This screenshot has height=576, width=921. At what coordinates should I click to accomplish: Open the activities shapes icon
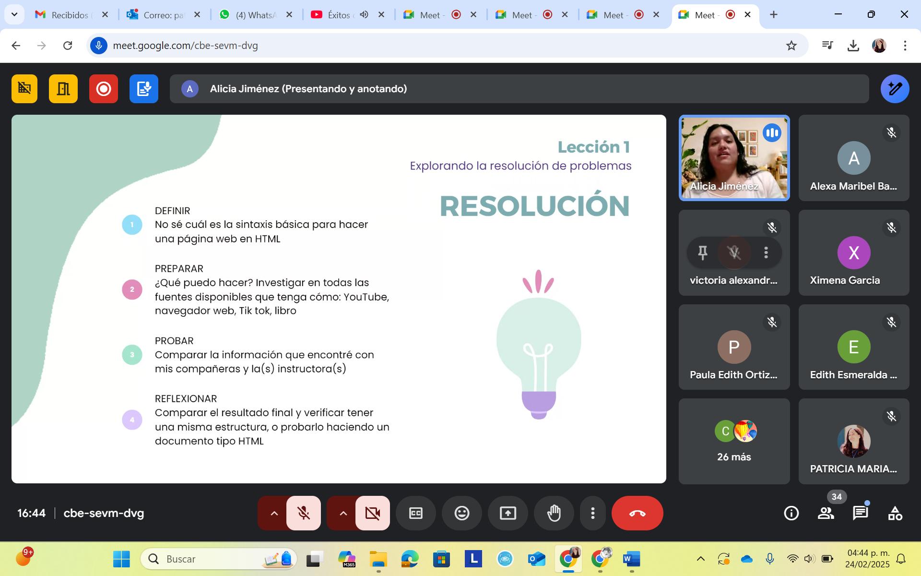click(x=895, y=513)
